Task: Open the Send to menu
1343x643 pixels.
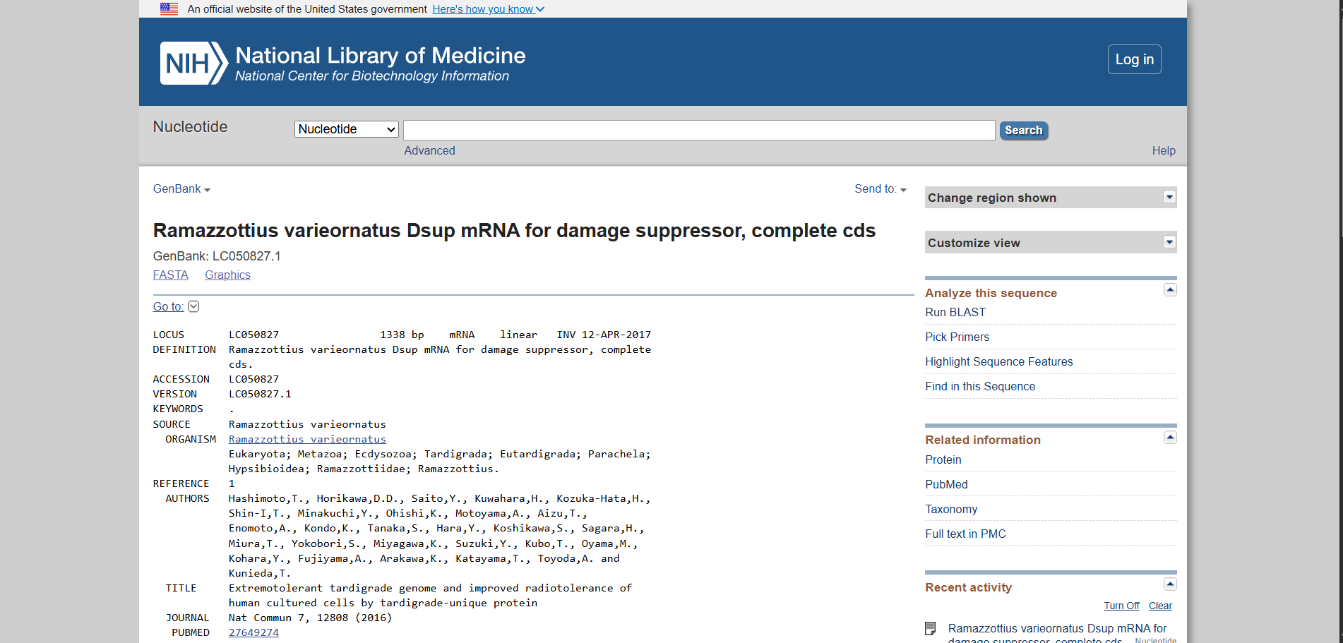Action: (x=880, y=189)
